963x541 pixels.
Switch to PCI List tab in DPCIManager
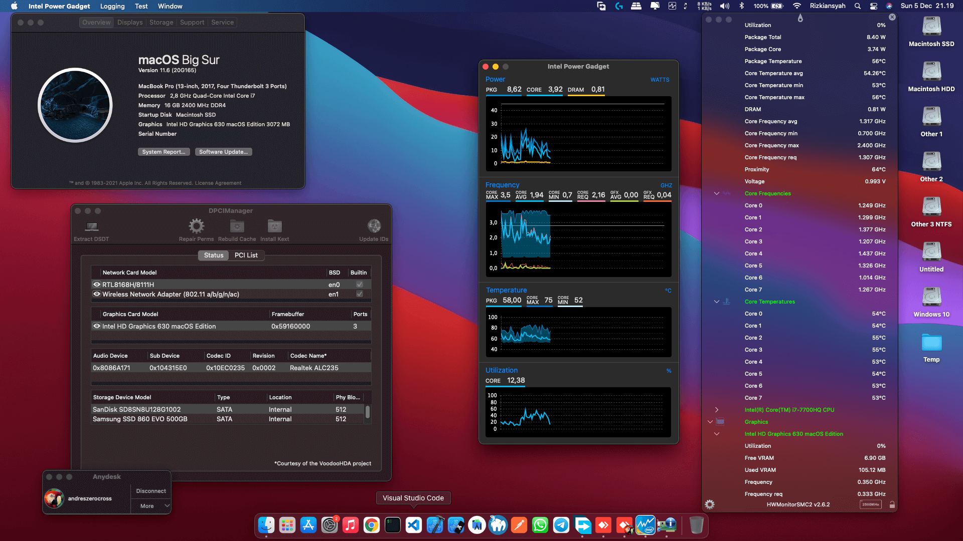[246, 255]
